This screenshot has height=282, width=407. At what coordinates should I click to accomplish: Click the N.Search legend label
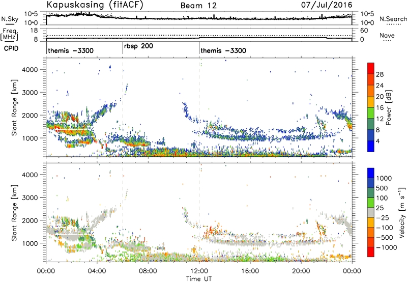(393, 19)
